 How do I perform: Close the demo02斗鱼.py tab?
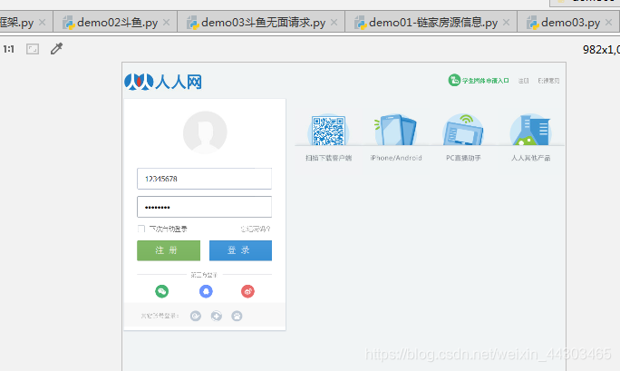(167, 23)
